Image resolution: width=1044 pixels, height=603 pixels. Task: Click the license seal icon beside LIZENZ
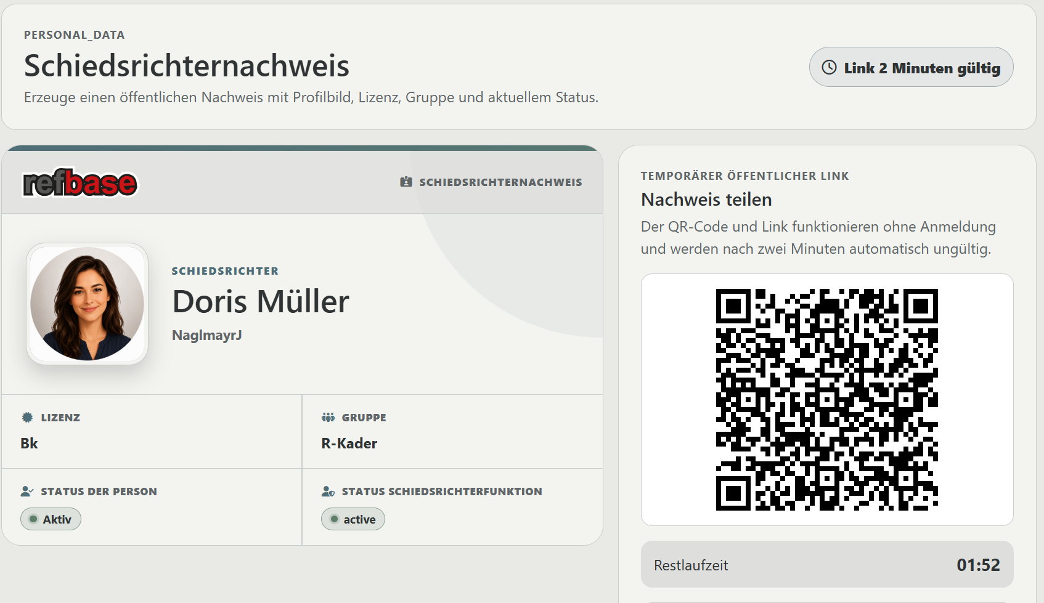coord(27,417)
